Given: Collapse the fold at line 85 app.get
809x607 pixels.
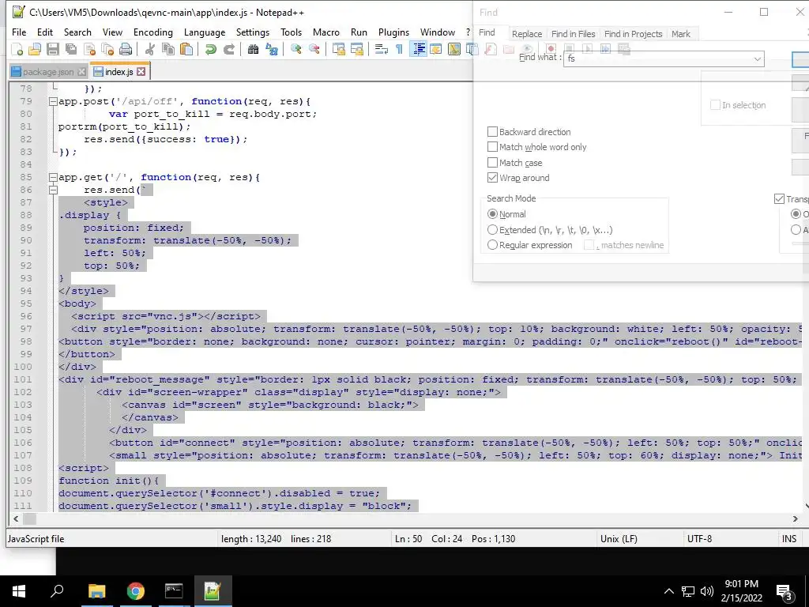Looking at the screenshot, I should click(53, 178).
